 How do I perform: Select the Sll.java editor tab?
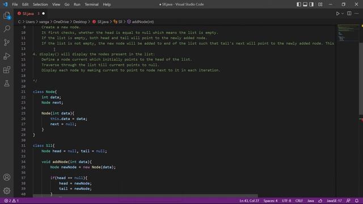pos(31,14)
